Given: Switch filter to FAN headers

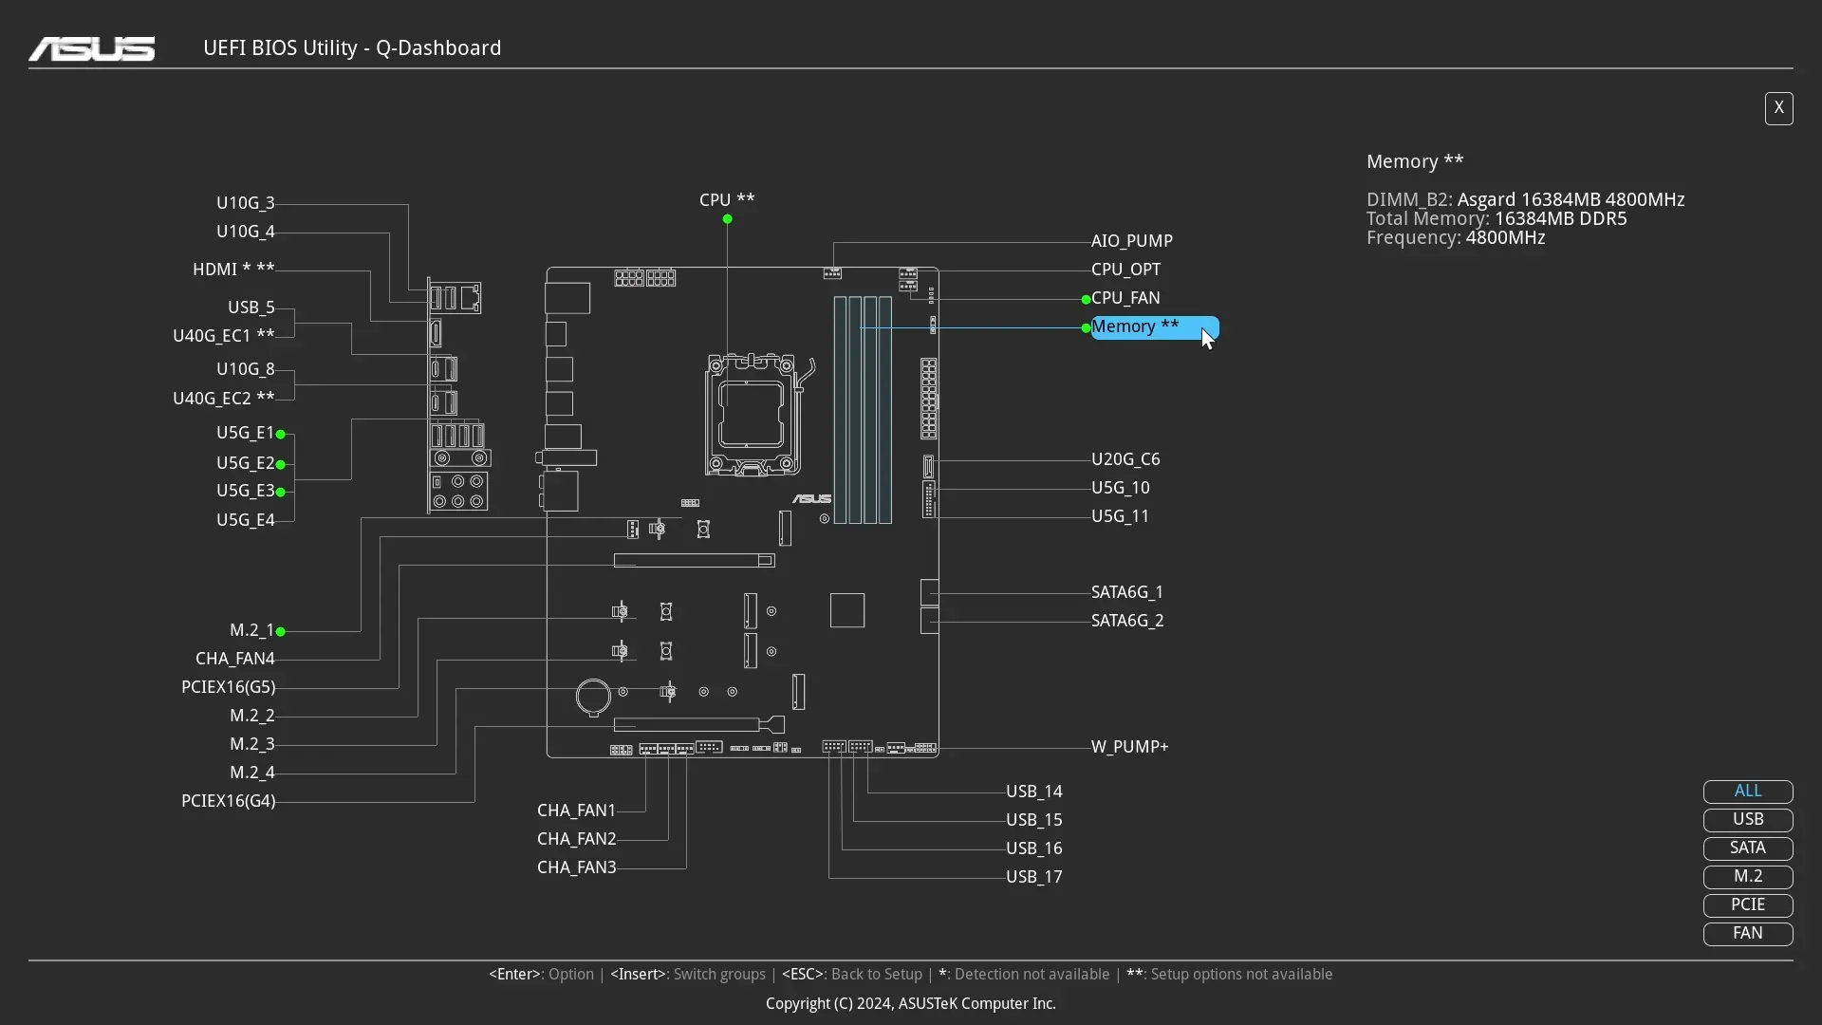Looking at the screenshot, I should click(1747, 934).
